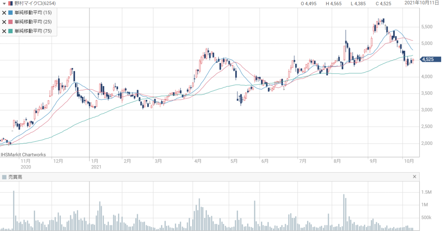The height and width of the screenshot is (231, 443).
Task: Click the pink swatch for 単純移動平均 (25)
Action: (11, 22)
